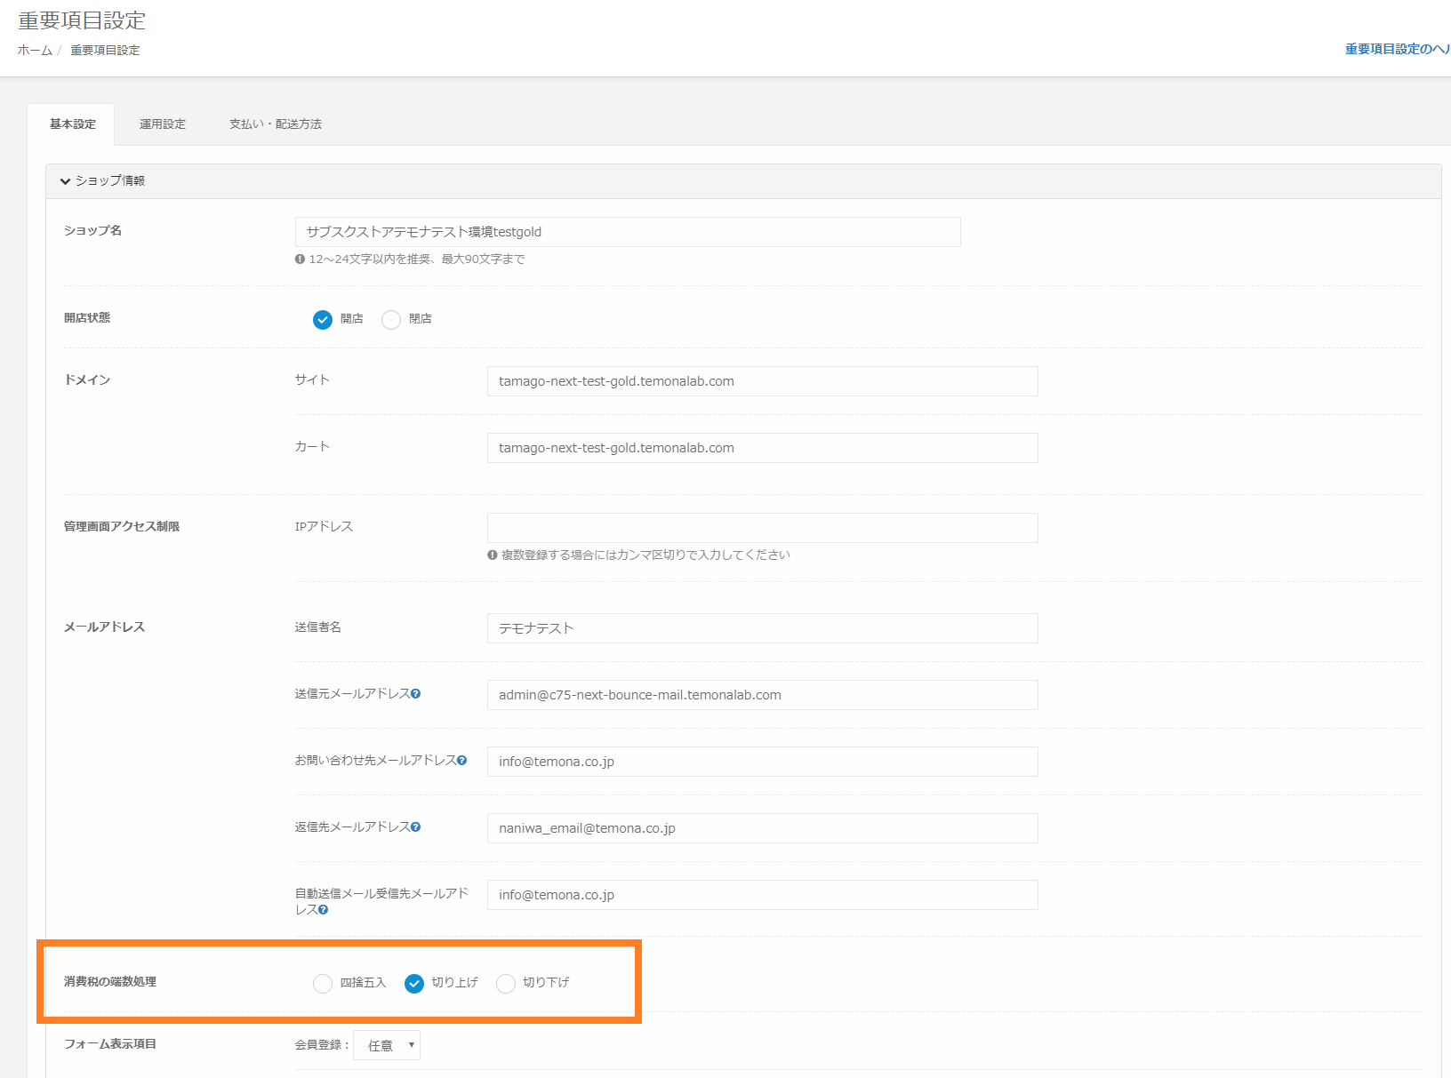
Task: Edit the 送信者名 field
Action: (x=763, y=628)
